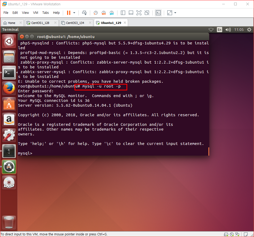Open the network indicator menu
This screenshot has height=237, width=254.
click(x=211, y=30)
